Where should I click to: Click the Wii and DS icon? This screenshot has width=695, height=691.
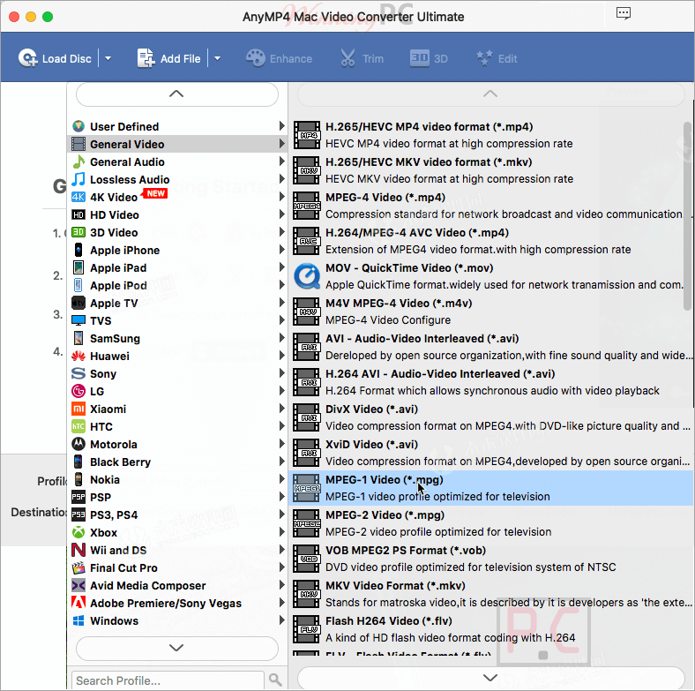pyautogui.click(x=78, y=550)
